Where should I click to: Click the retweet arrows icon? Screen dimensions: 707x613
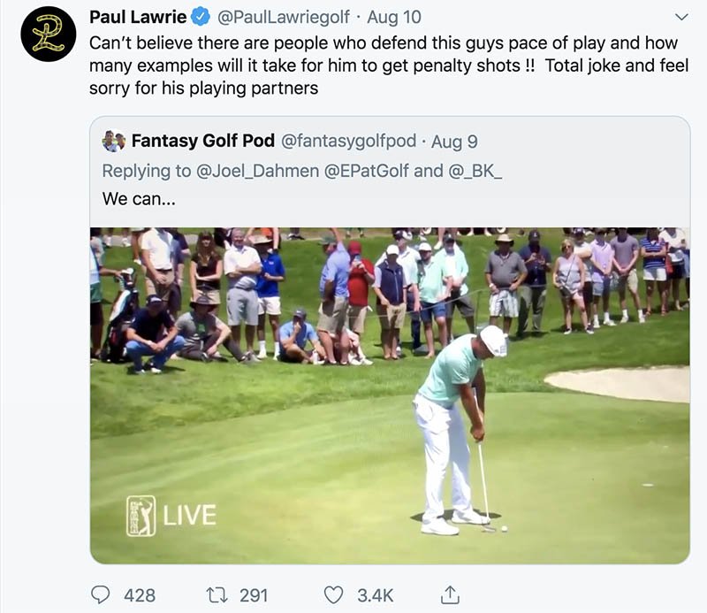click(216, 594)
